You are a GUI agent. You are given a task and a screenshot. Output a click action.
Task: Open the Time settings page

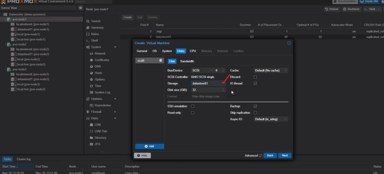[98, 86]
